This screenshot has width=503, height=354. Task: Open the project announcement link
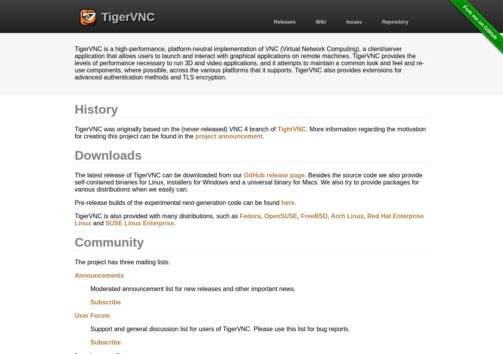point(229,136)
